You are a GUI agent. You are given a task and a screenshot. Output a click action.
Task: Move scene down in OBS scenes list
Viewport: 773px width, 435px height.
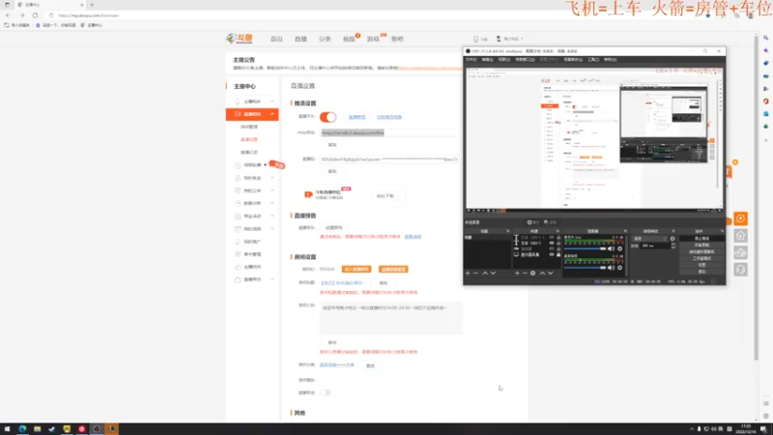click(493, 273)
